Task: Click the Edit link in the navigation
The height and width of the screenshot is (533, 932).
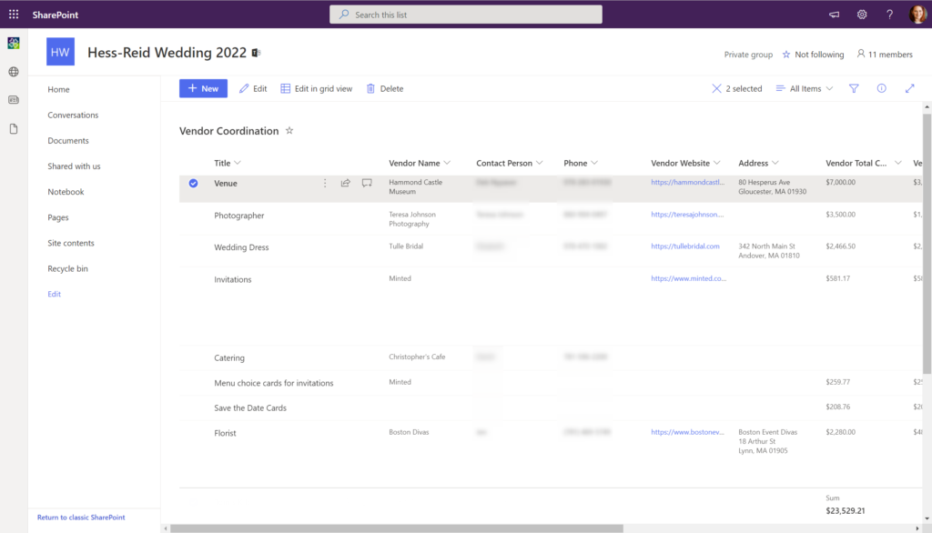Action: tap(54, 294)
